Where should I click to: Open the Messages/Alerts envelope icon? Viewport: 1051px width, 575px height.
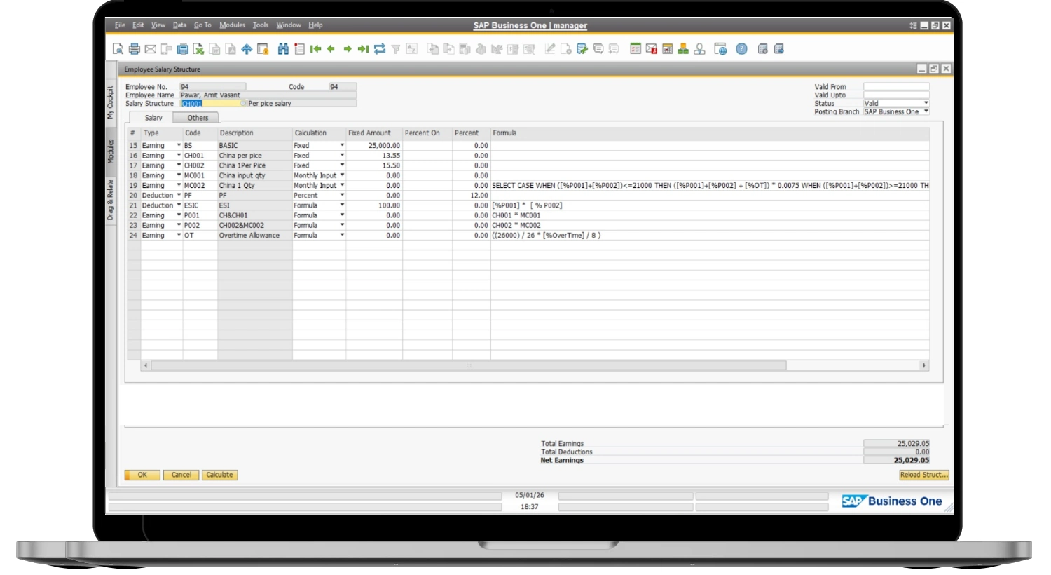651,49
